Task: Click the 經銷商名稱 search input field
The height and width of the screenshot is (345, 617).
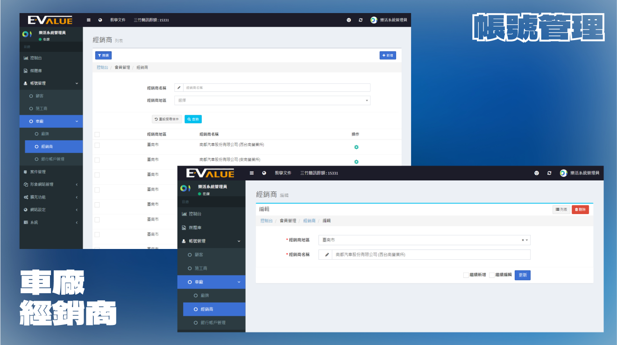Action: point(277,88)
